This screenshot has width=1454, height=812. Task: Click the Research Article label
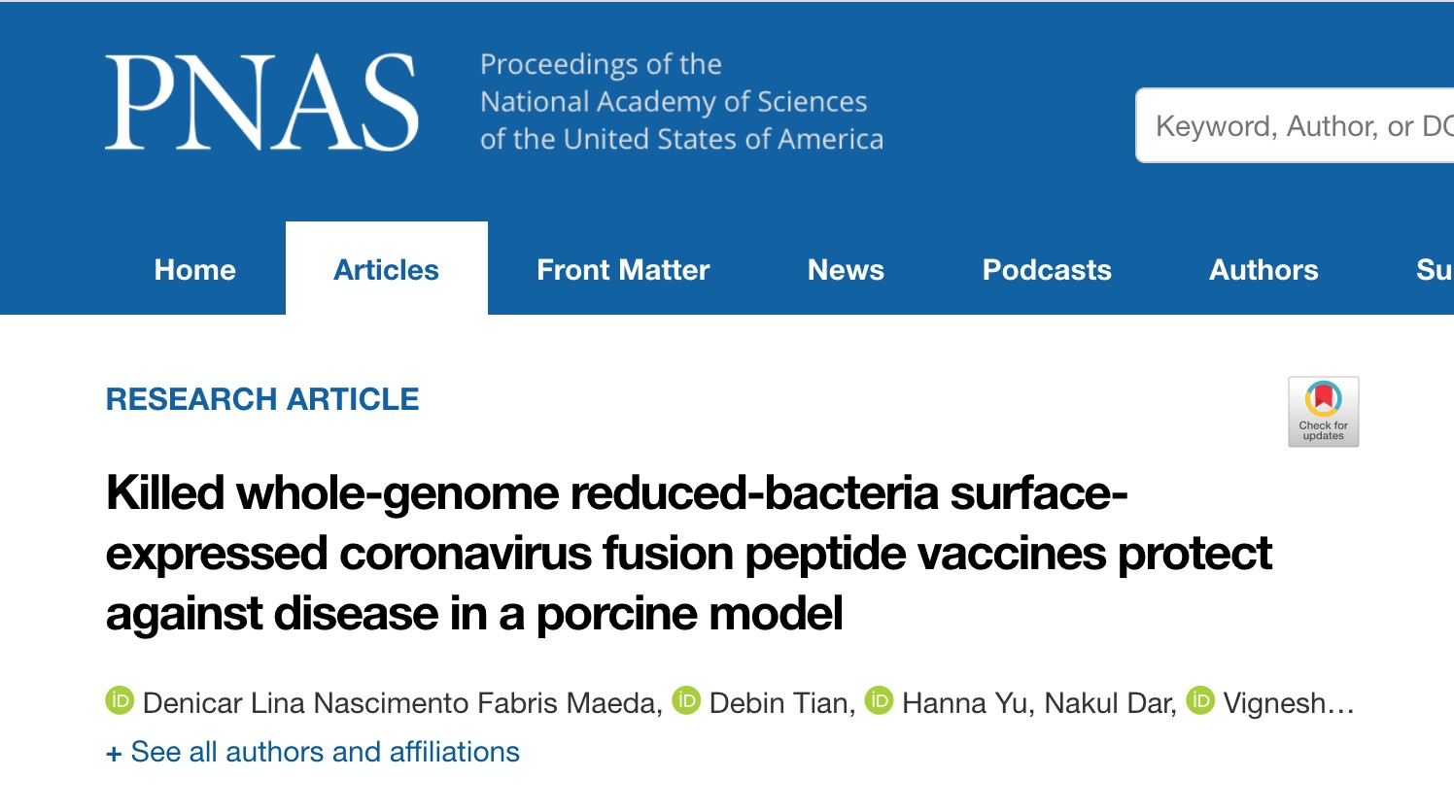point(262,399)
